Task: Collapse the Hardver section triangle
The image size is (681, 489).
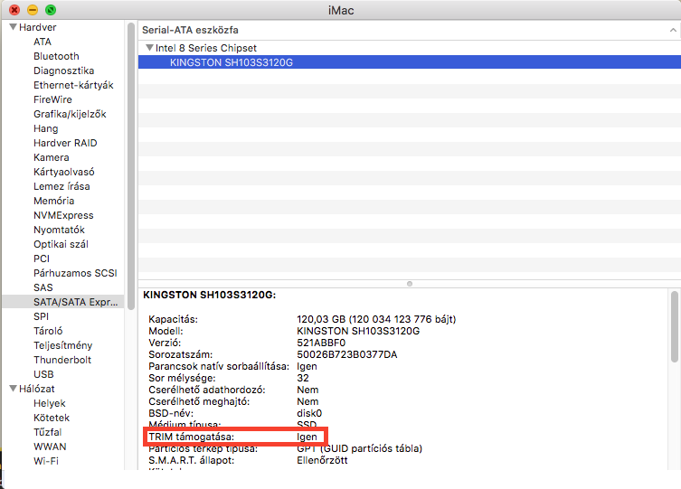Action: (x=13, y=27)
